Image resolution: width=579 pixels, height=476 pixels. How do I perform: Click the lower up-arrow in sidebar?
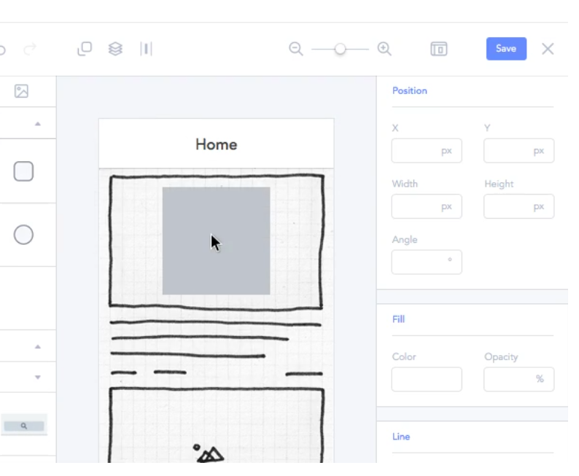[x=38, y=347]
